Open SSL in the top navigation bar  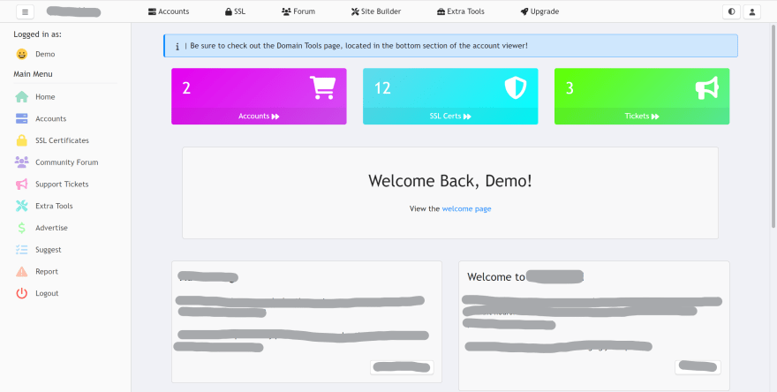pos(235,11)
